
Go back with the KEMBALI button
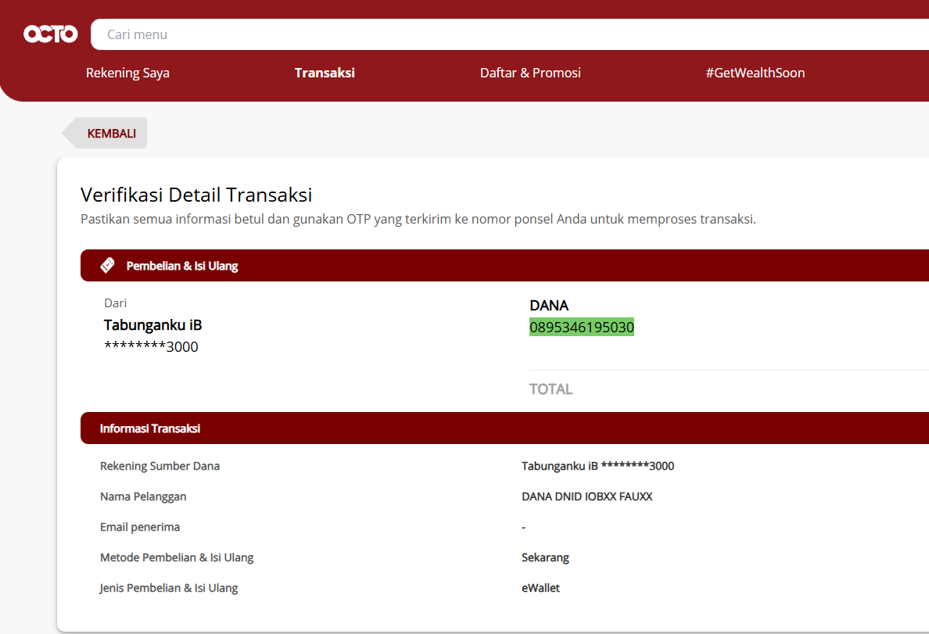point(105,134)
